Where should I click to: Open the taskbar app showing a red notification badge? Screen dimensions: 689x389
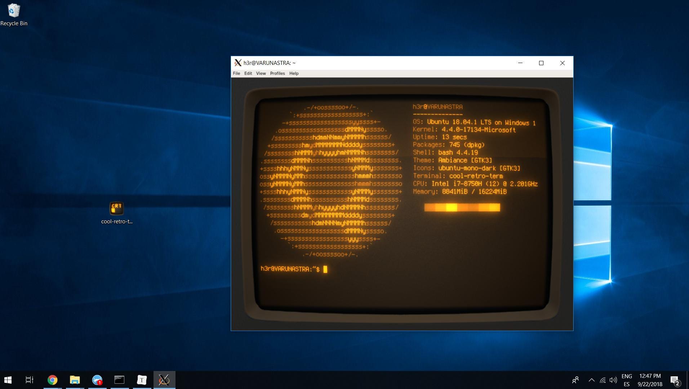point(97,380)
